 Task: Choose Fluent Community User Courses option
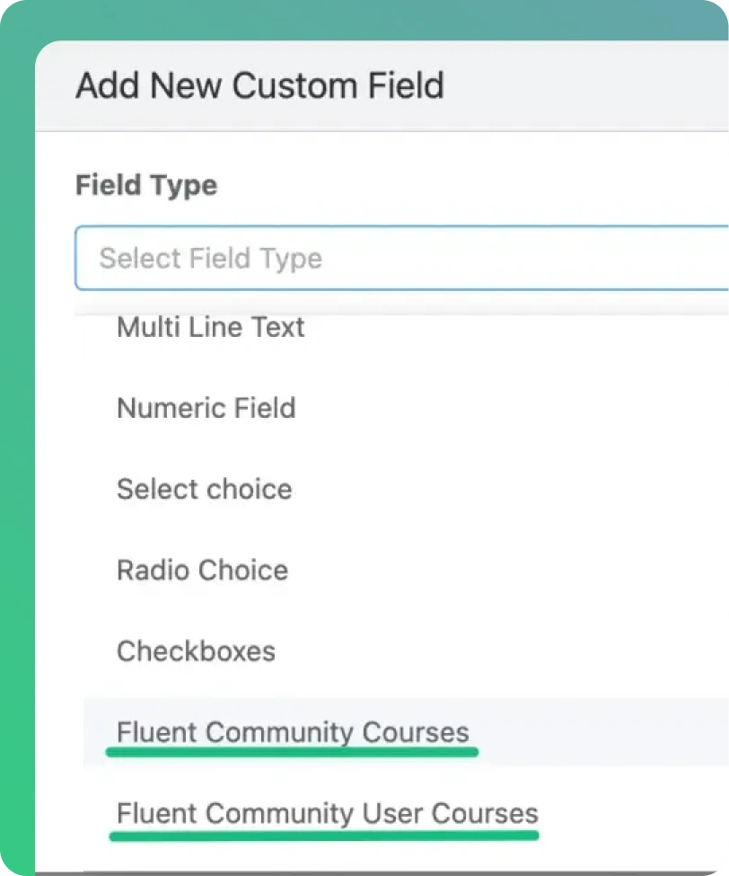(x=327, y=813)
